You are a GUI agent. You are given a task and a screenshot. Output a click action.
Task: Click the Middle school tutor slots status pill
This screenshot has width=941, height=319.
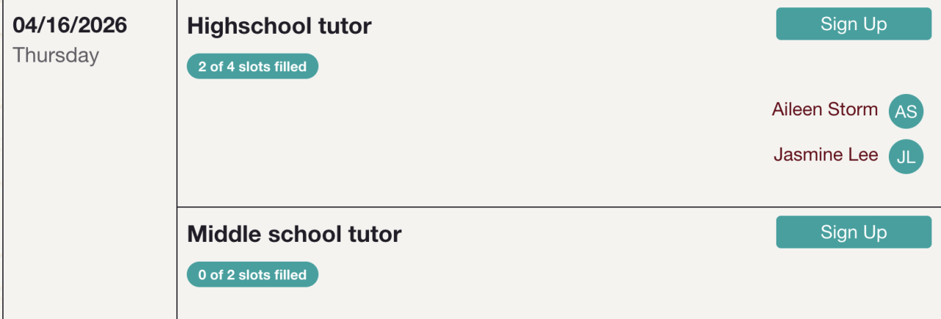[x=252, y=275]
